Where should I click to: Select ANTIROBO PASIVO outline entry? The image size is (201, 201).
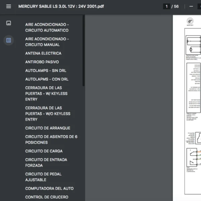click(42, 62)
